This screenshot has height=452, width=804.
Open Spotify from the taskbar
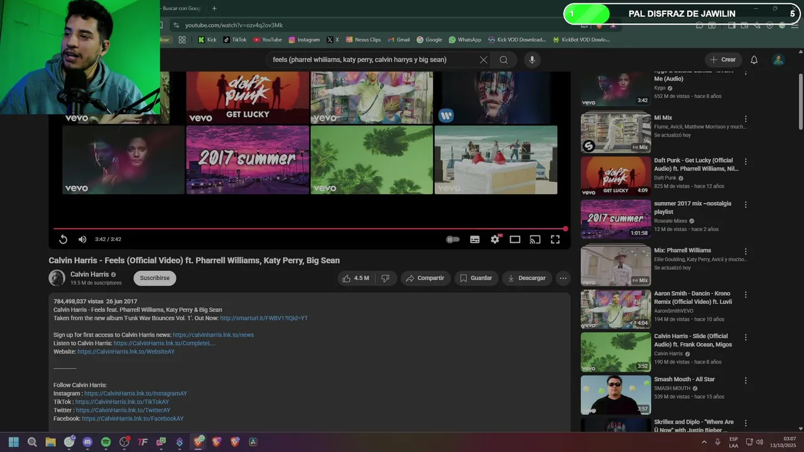(106, 442)
